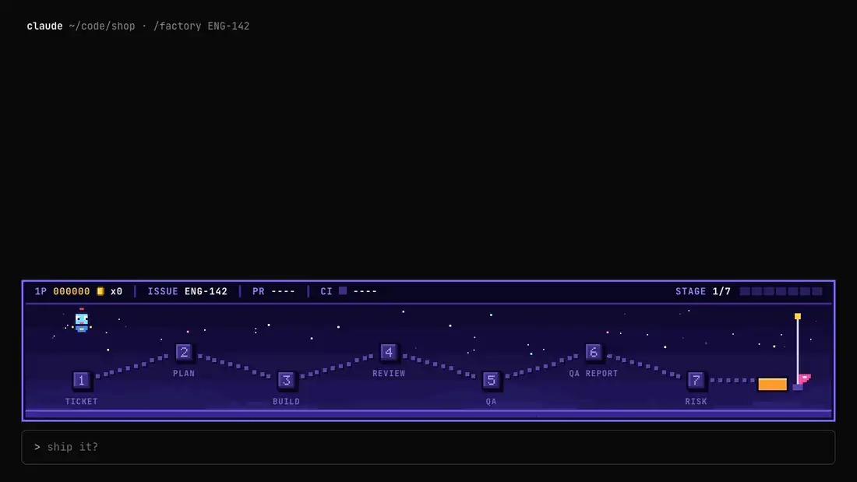The height and width of the screenshot is (482, 857).
Task: Select the stage 4 Review node
Action: (x=389, y=352)
